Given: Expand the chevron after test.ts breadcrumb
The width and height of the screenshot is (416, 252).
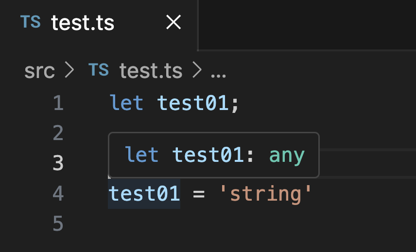Looking at the screenshot, I should [197, 70].
